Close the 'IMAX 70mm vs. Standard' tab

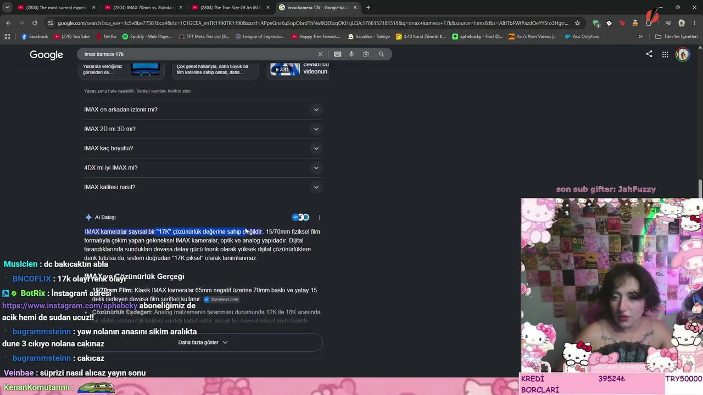point(181,8)
